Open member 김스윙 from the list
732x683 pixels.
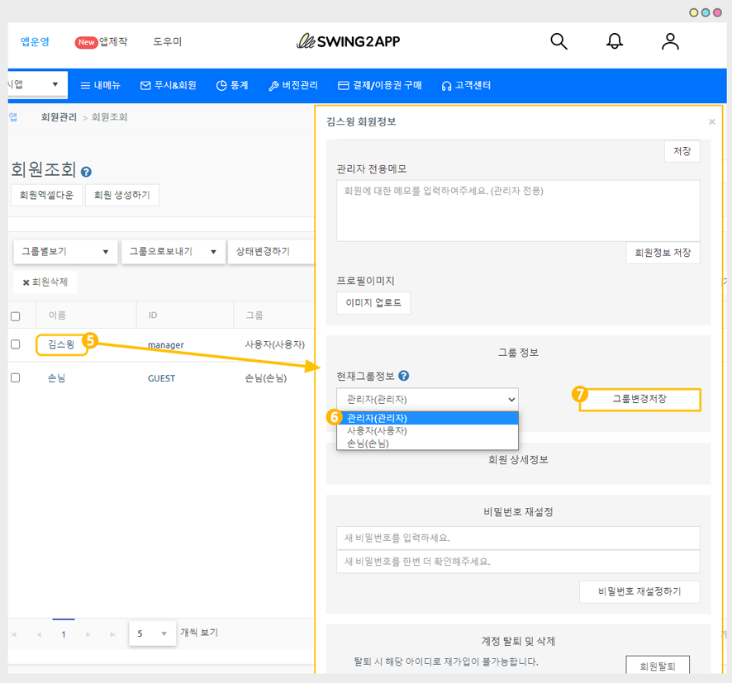coord(61,344)
